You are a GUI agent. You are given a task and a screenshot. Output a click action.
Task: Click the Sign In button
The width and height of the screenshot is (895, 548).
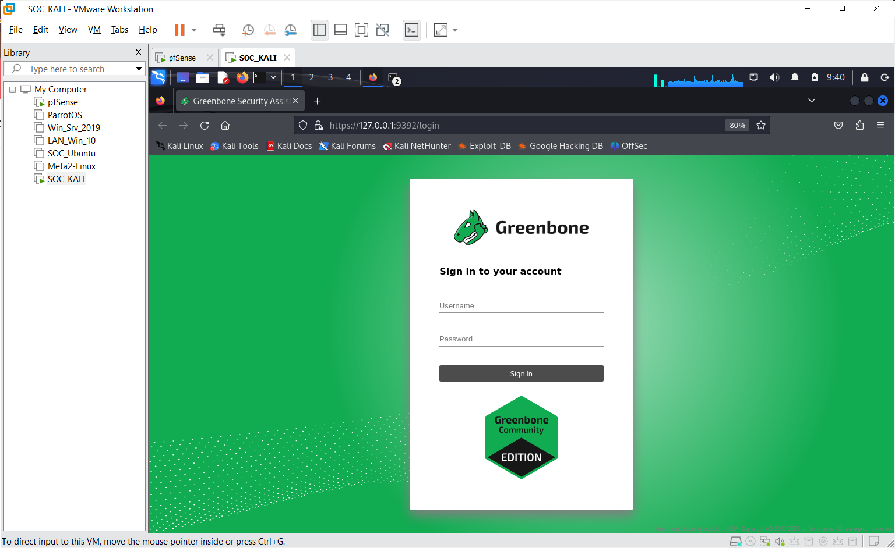point(522,373)
